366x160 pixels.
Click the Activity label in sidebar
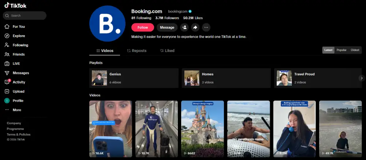pos(19,82)
